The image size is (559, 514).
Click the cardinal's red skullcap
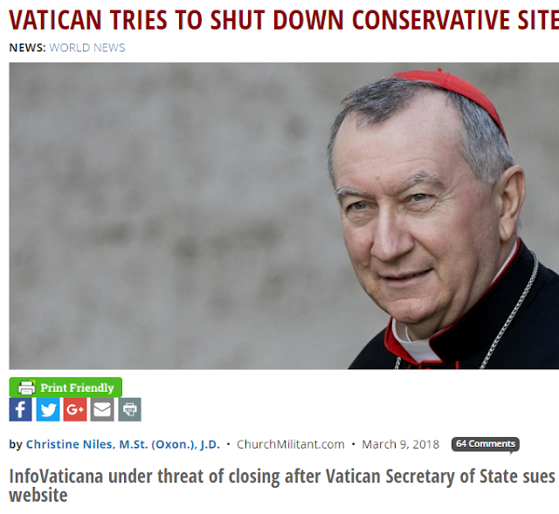tap(452, 94)
